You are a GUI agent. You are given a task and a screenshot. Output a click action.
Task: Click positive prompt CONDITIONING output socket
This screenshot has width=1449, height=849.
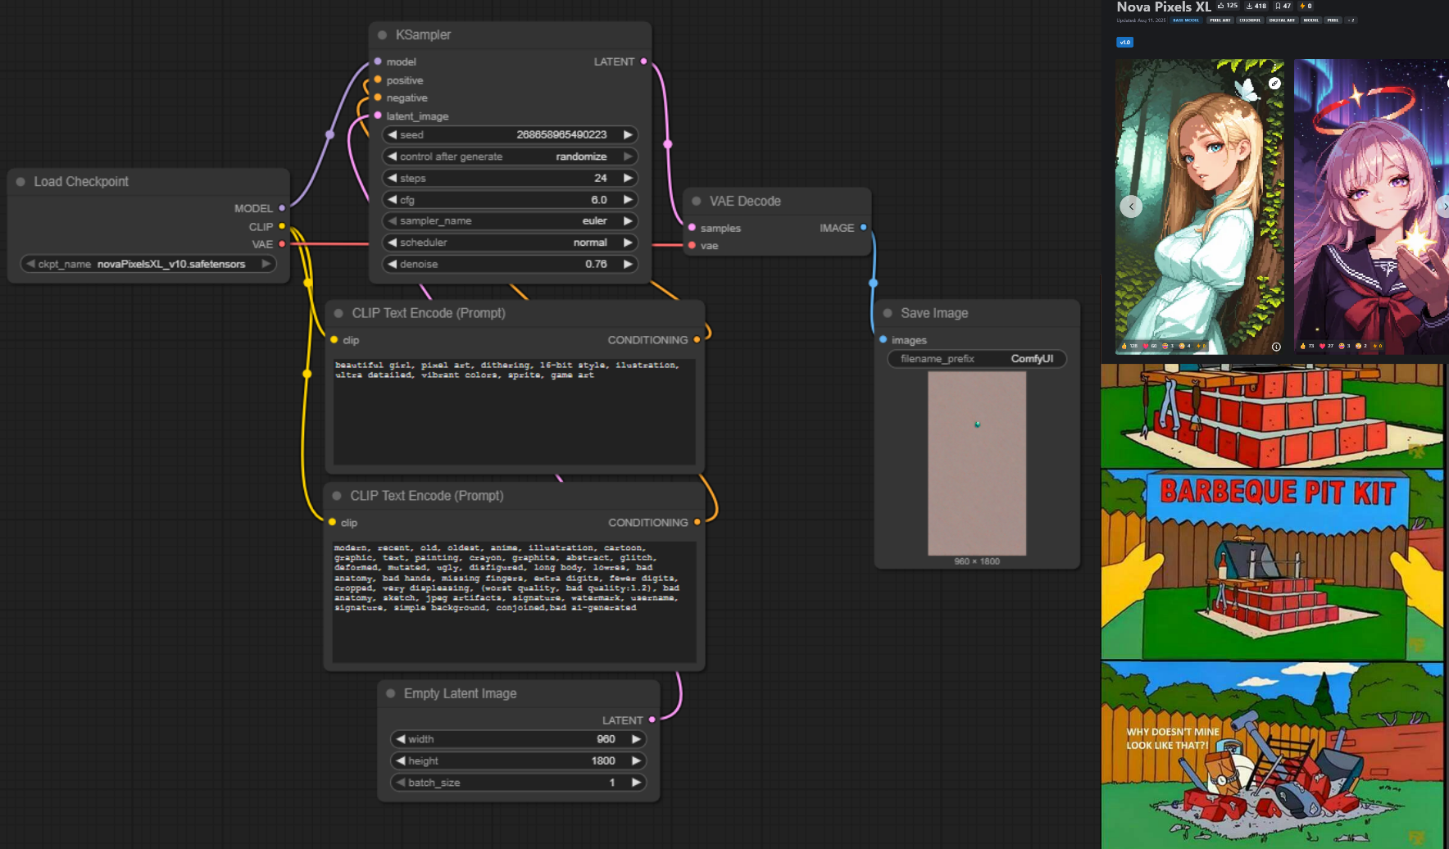697,339
